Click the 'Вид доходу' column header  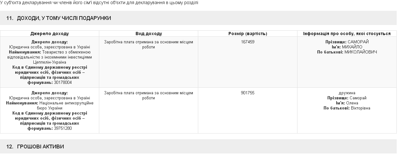pyautogui.click(x=149, y=34)
